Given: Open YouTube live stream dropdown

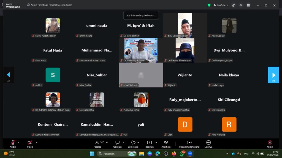Looking at the screenshot, I should pos(221,5).
